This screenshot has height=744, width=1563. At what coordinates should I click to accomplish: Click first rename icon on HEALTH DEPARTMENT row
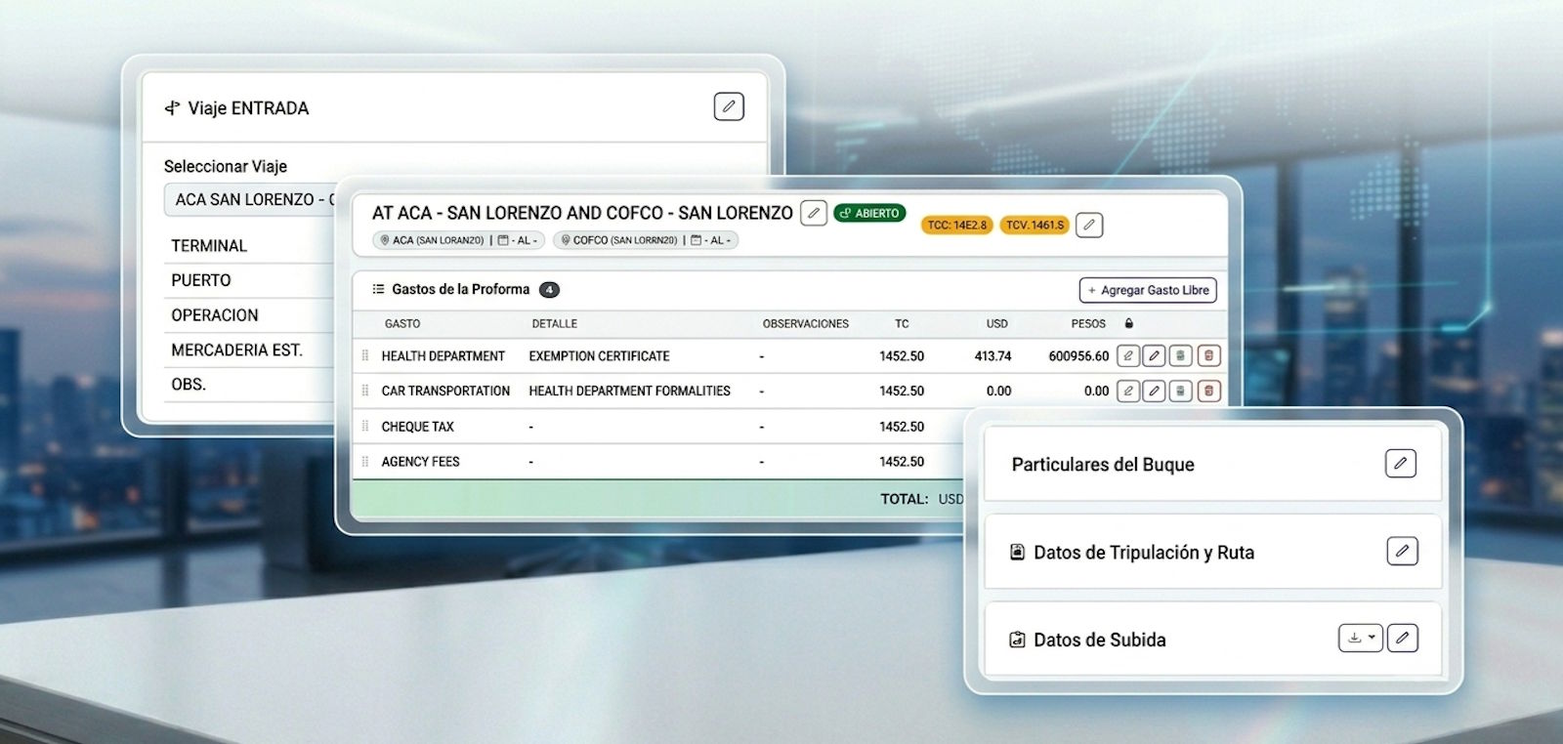pyautogui.click(x=1128, y=356)
